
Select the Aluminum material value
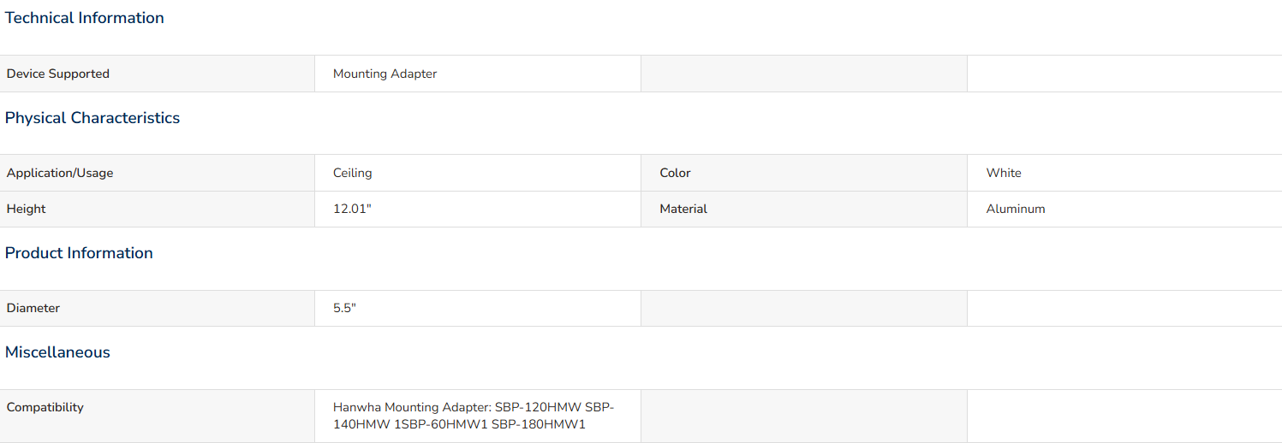coord(1016,209)
